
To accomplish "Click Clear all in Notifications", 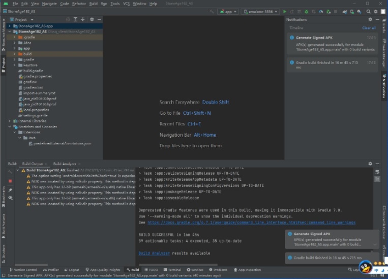I will [369, 28].
